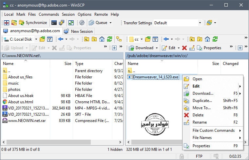Click the Edit button in remote toolbar
Viewport: 249px width, 160px height.
(168, 48)
